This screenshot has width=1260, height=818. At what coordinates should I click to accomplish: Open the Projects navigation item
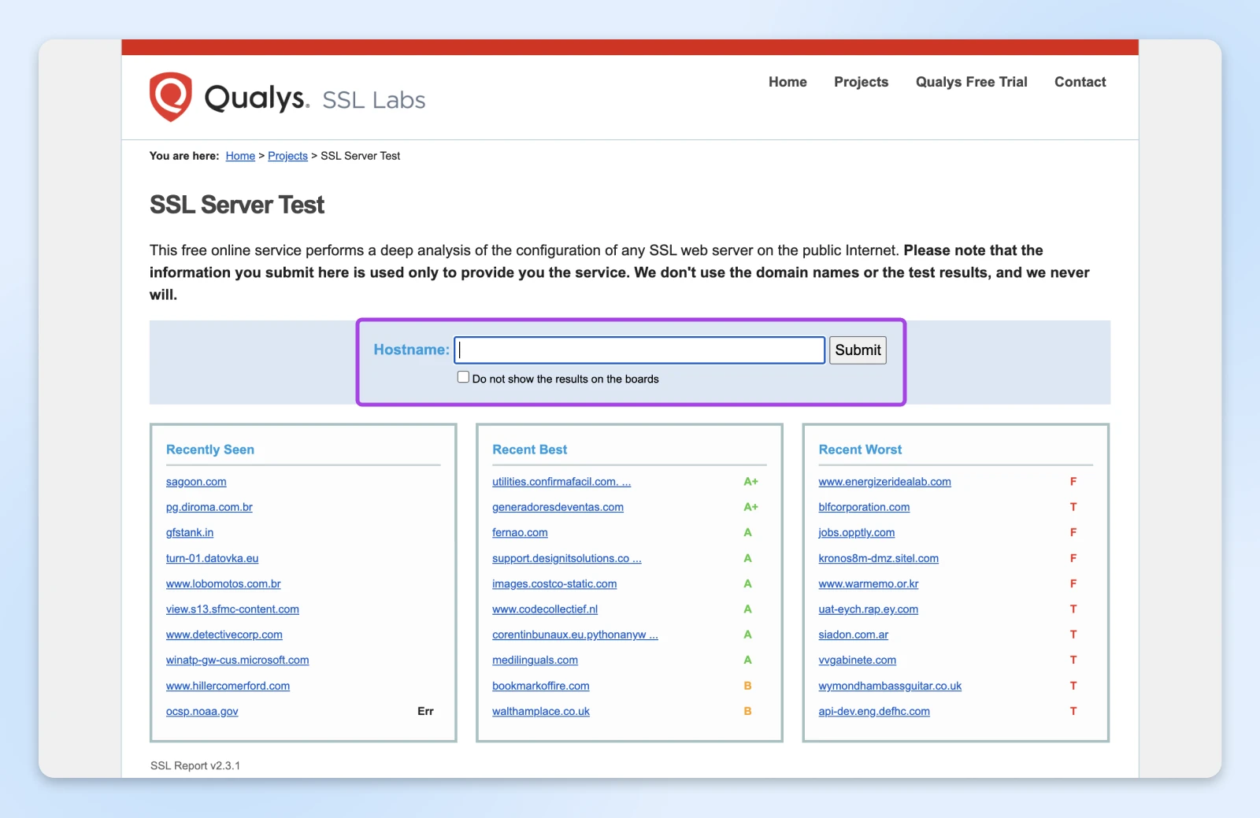point(861,82)
